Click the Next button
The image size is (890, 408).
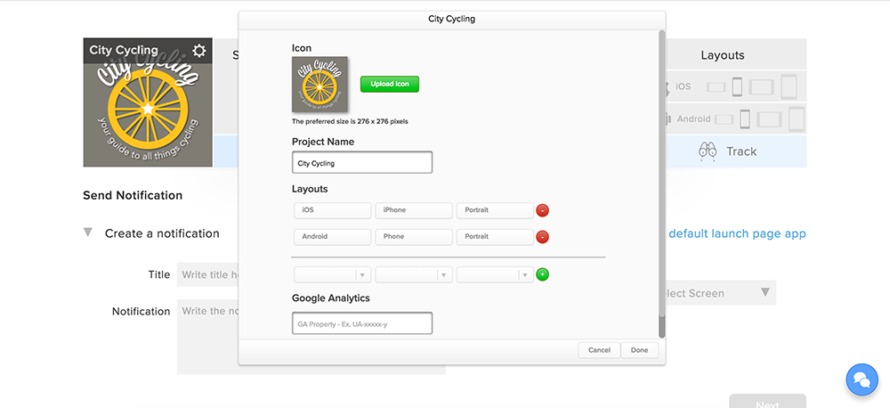[x=767, y=401]
